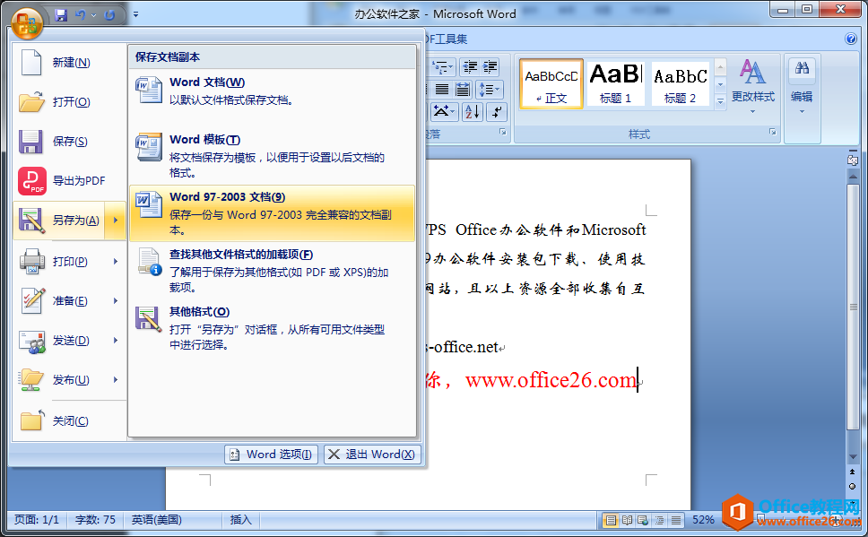The width and height of the screenshot is (868, 537).
Task: Expand the styles gallery More arrow
Action: click(x=720, y=101)
